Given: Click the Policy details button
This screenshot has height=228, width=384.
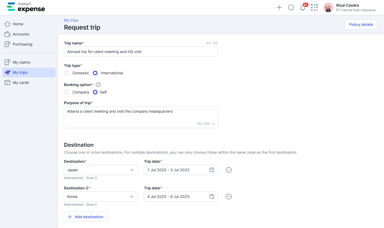Looking at the screenshot, I should (361, 25).
